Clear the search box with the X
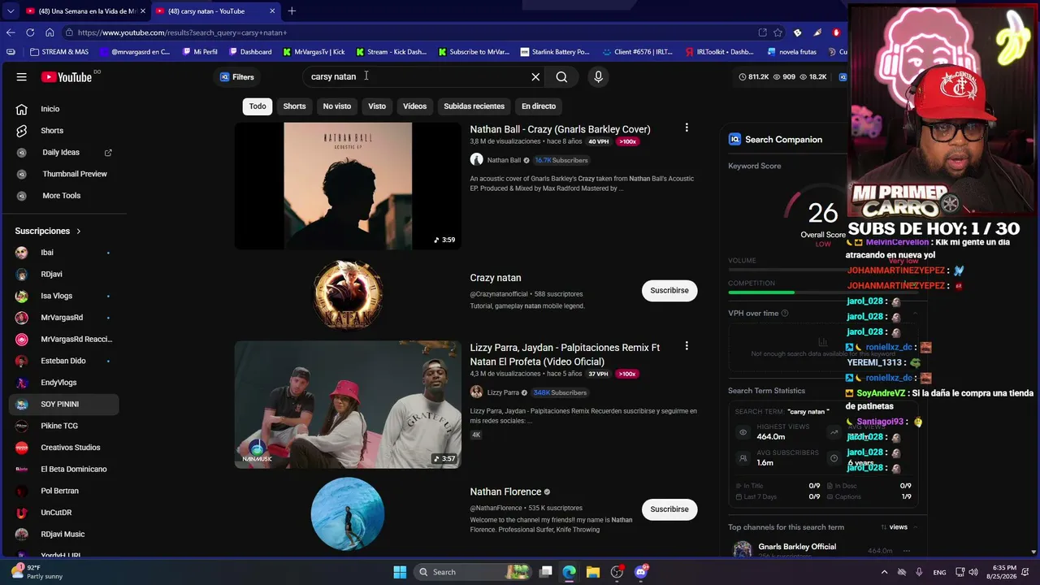 (535, 77)
